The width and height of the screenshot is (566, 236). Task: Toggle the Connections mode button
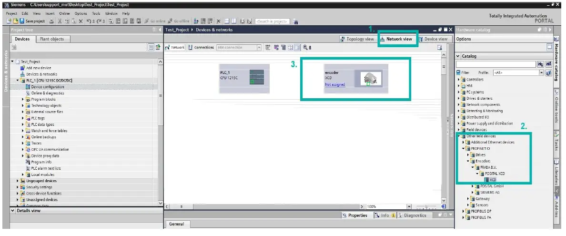(x=201, y=47)
